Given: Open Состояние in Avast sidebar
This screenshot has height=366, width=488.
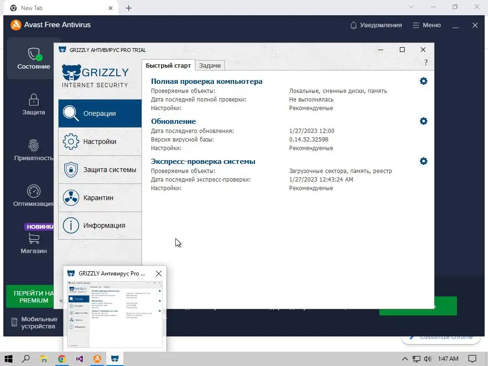Looking at the screenshot, I should pos(34,58).
